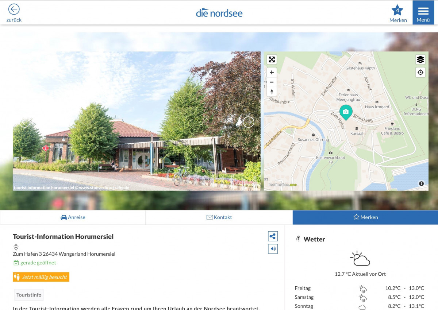The width and height of the screenshot is (438, 310).
Task: Click the teal camera map marker
Action: (x=346, y=112)
